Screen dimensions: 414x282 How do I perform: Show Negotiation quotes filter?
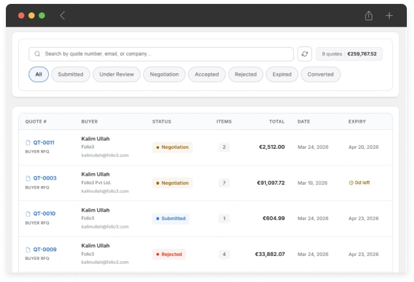[164, 74]
